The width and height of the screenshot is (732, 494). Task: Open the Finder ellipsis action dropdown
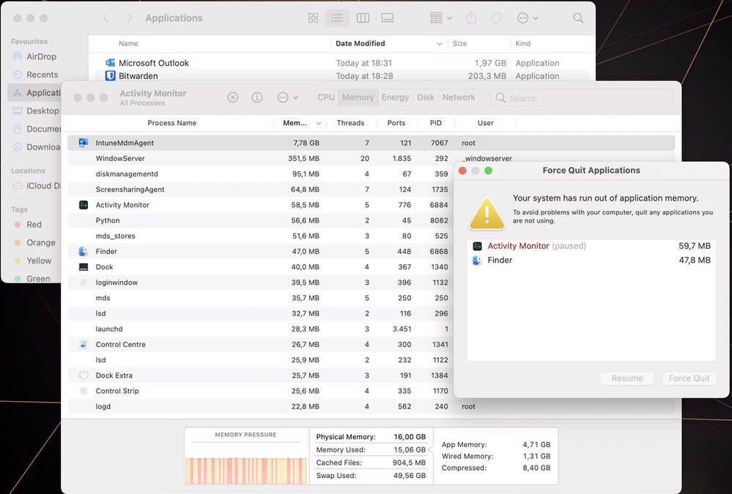(528, 18)
